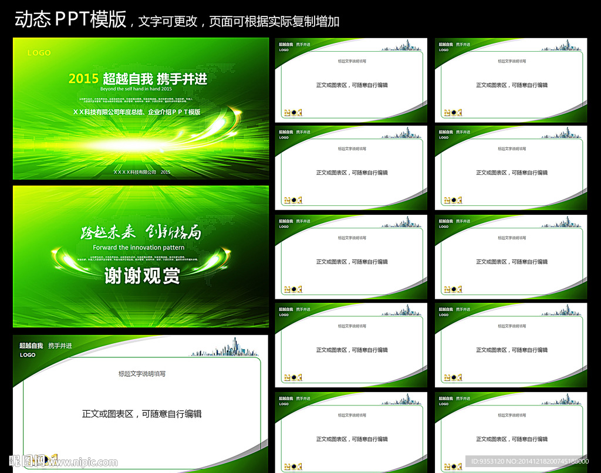Viewport: 601px width, 473px height.
Task: Click the white LOGO label in the large content slide
Action: point(28,355)
